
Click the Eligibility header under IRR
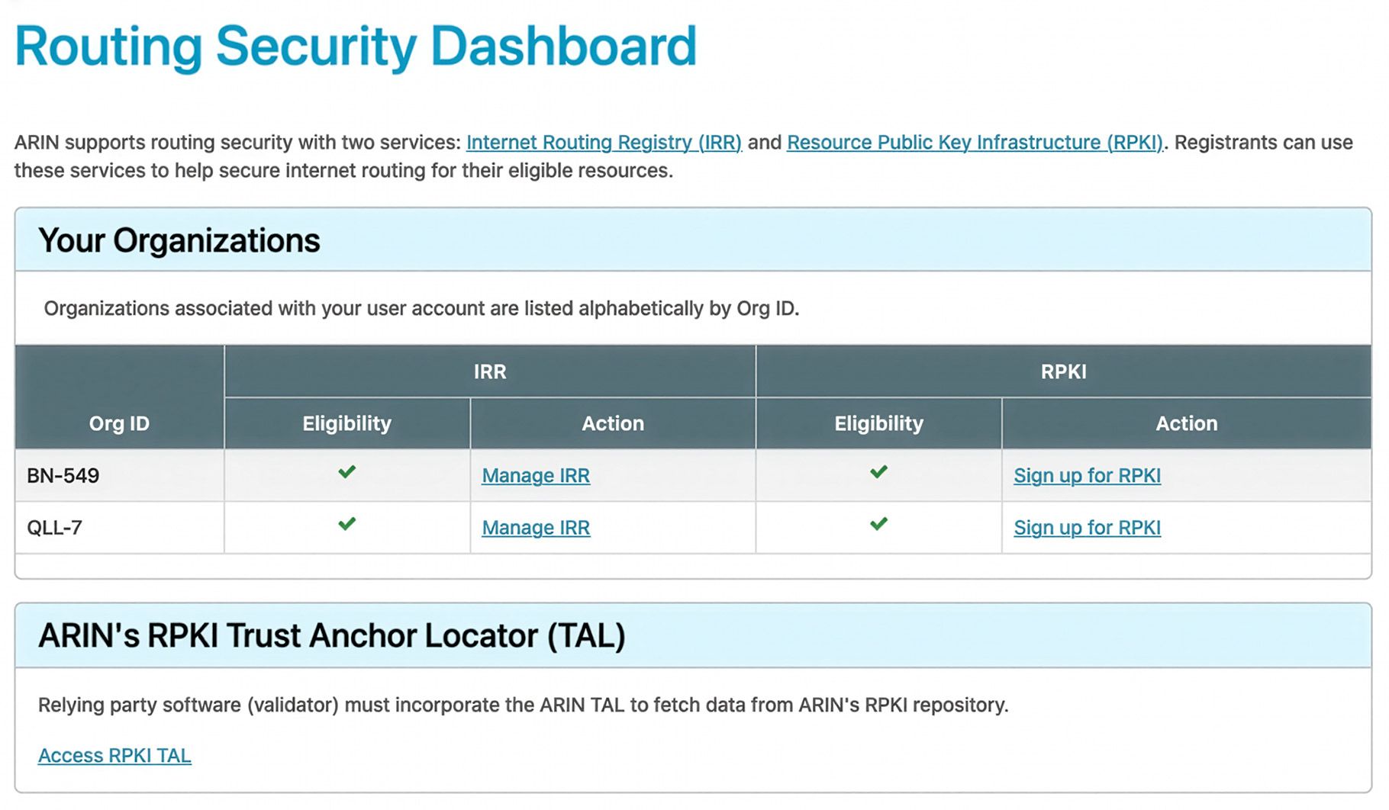coord(346,423)
